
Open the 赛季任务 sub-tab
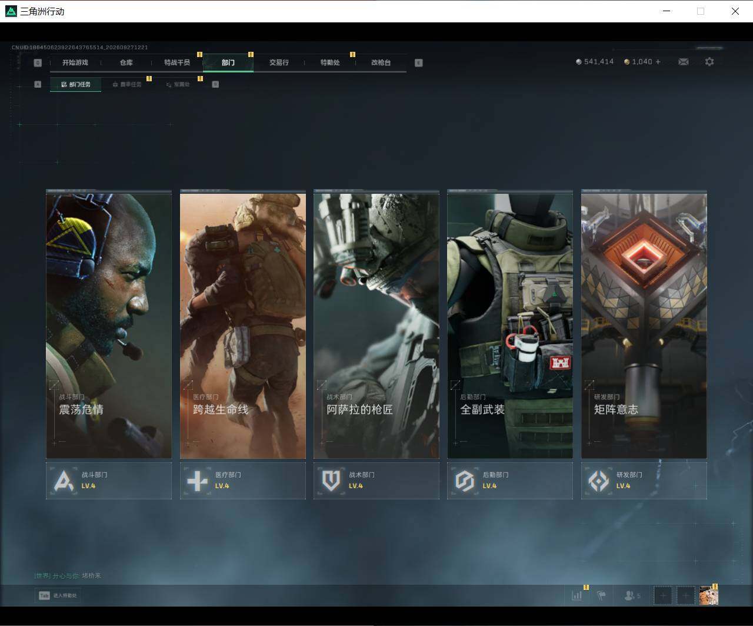coord(127,84)
